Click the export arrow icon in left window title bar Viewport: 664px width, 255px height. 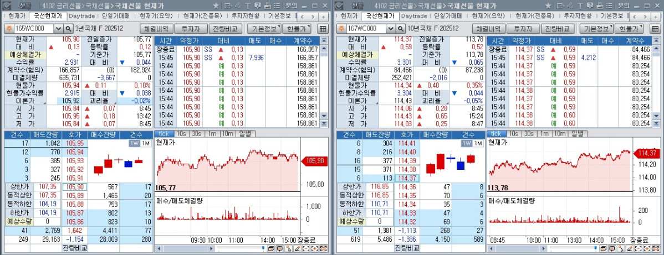coord(228,6)
